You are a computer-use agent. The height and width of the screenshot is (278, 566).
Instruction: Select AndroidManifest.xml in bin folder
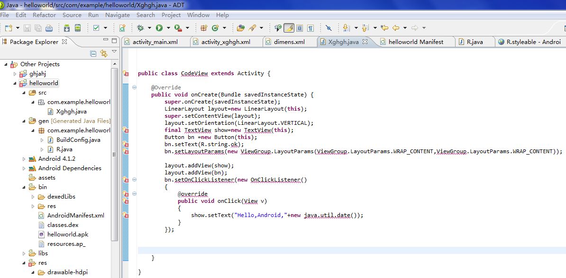click(x=75, y=216)
